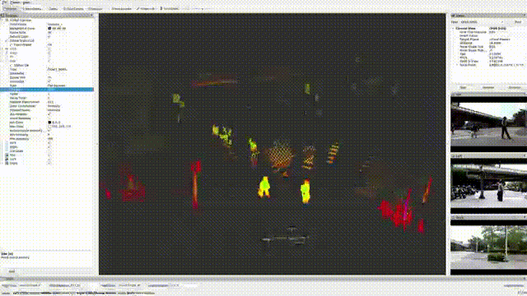Click the Save button in Views panel
The width and height of the screenshot is (527, 296).
(x=463, y=88)
